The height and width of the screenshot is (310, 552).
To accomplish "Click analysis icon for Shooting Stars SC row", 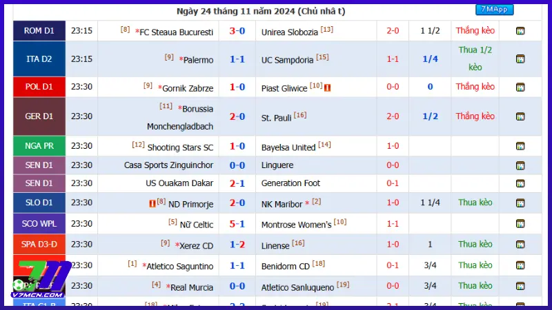I will pos(520,146).
